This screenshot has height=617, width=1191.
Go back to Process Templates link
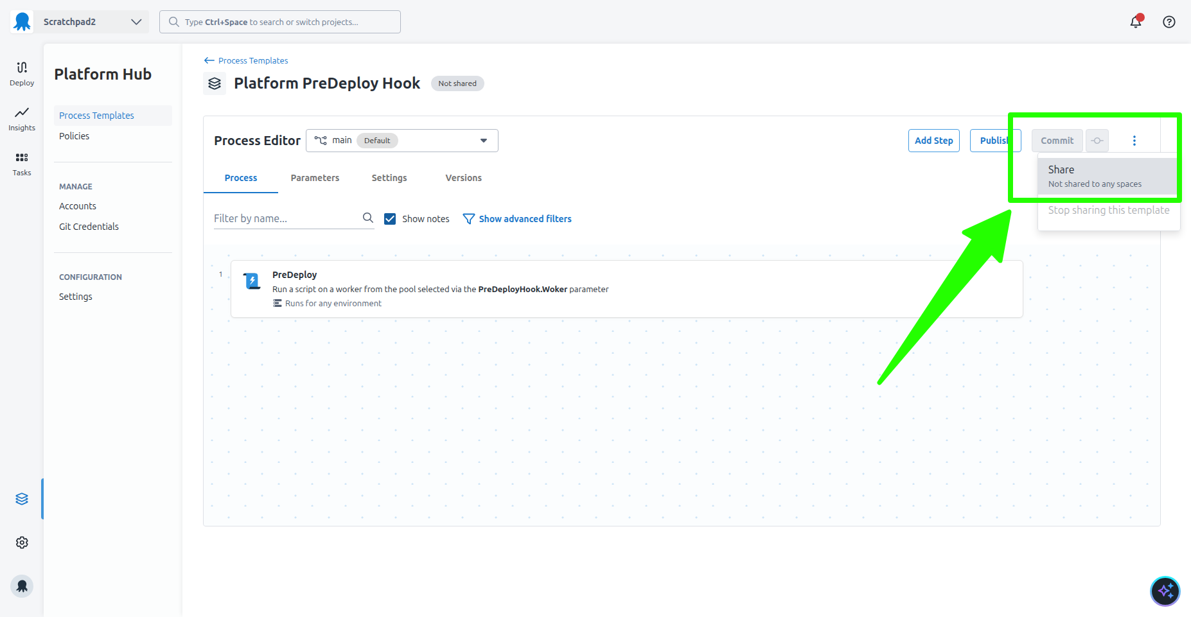tap(247, 60)
